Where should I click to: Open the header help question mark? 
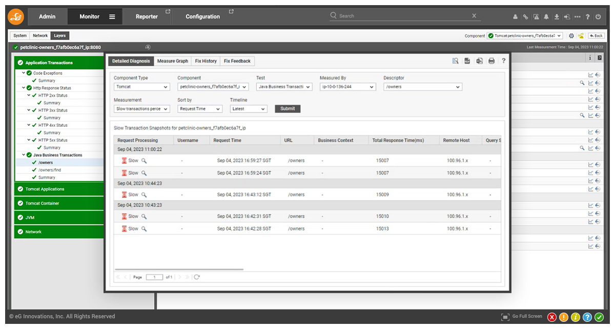[x=588, y=17]
